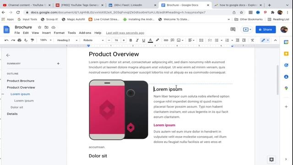Open Contacts in the side panel
293x165 pixels.
click(286, 77)
